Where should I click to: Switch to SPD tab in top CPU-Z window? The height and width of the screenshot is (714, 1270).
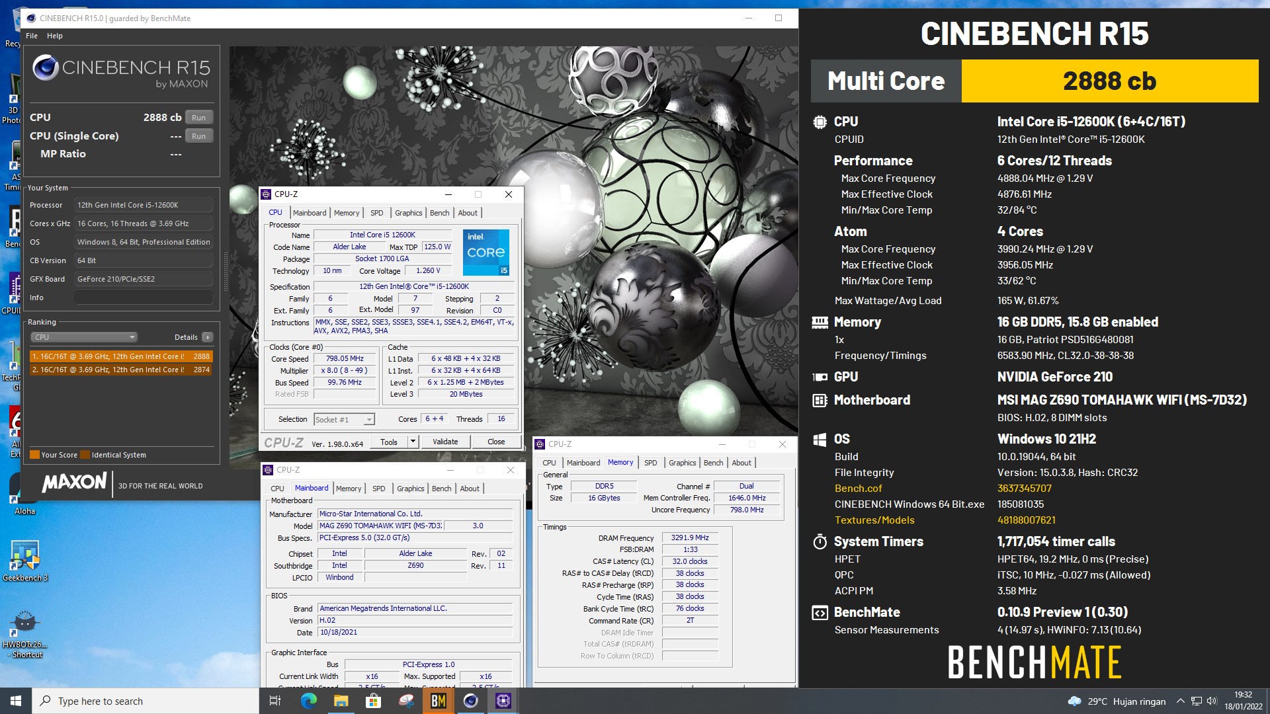(x=377, y=213)
